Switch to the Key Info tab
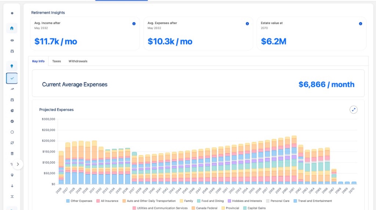This screenshot has height=210, width=376. point(38,61)
